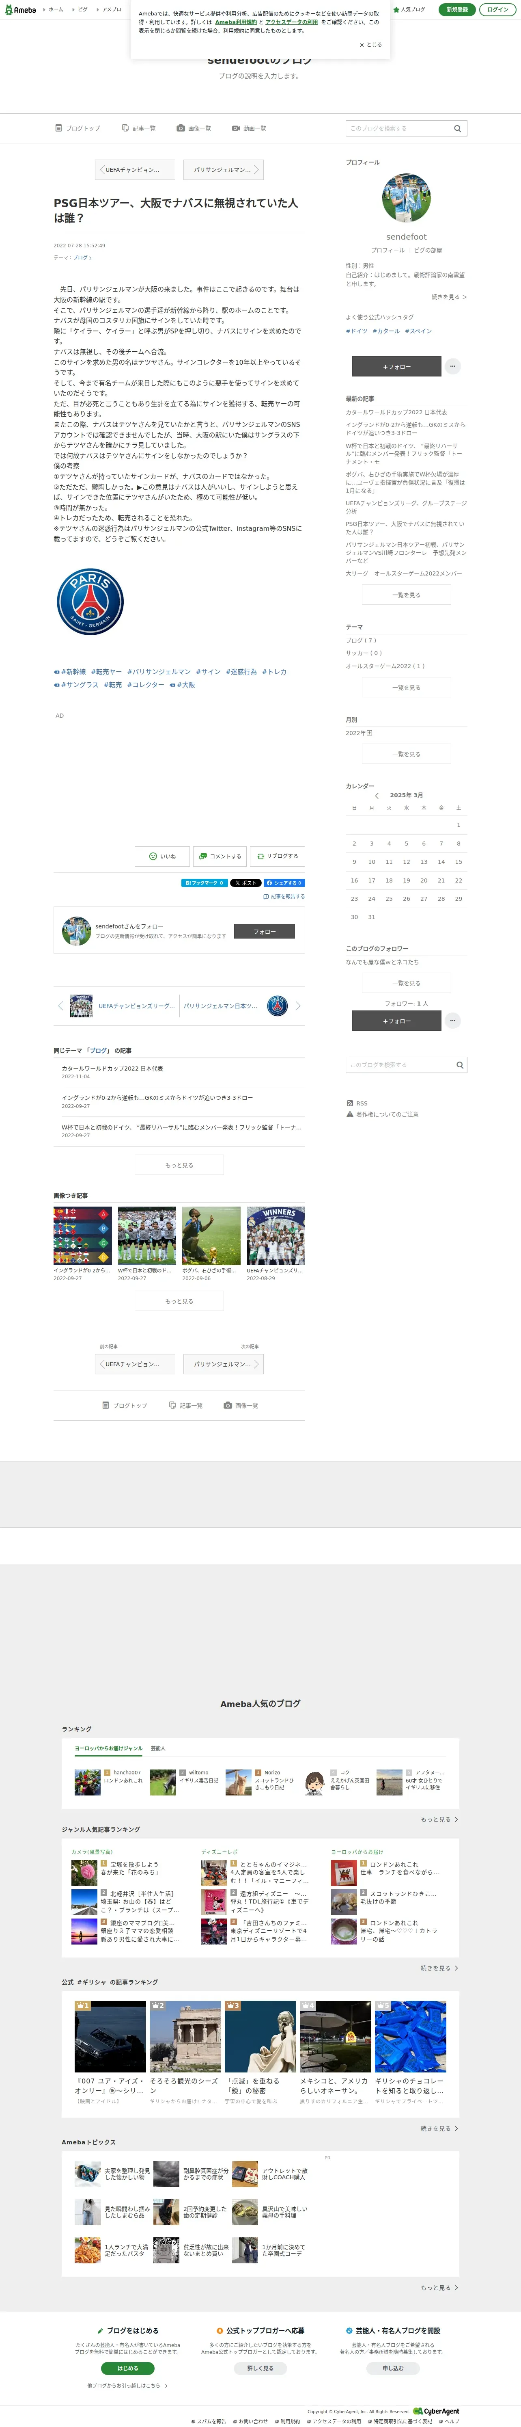Image resolution: width=521 pixels, height=2427 pixels.
Task: Click the top blog search input field
Action: (398, 128)
